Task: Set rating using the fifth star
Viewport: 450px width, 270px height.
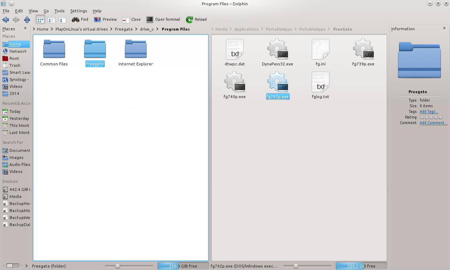Action: pos(441,117)
